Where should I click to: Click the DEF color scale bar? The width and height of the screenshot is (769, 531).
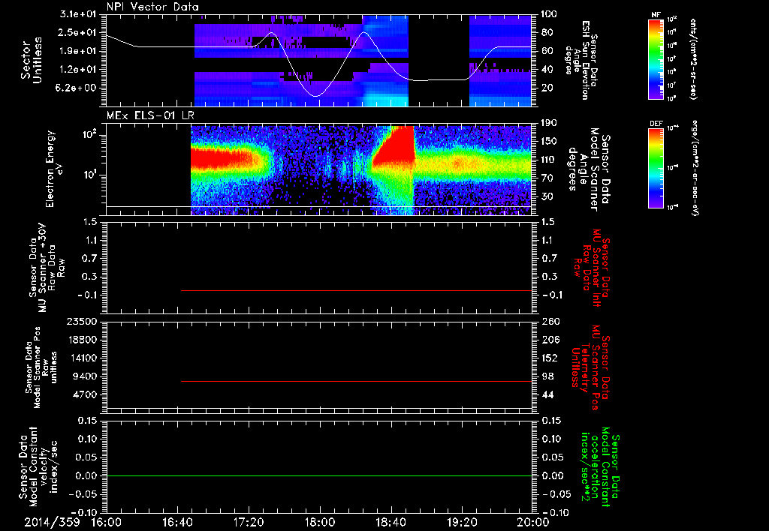(x=656, y=168)
